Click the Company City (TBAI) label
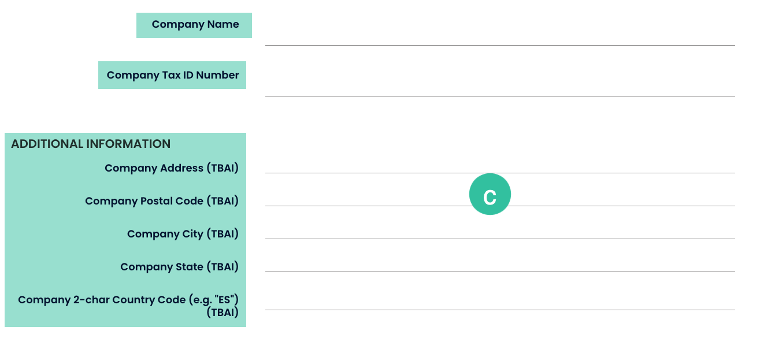This screenshot has width=771, height=342. click(183, 234)
